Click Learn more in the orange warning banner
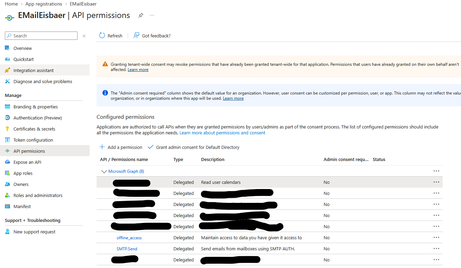 pyautogui.click(x=138, y=70)
